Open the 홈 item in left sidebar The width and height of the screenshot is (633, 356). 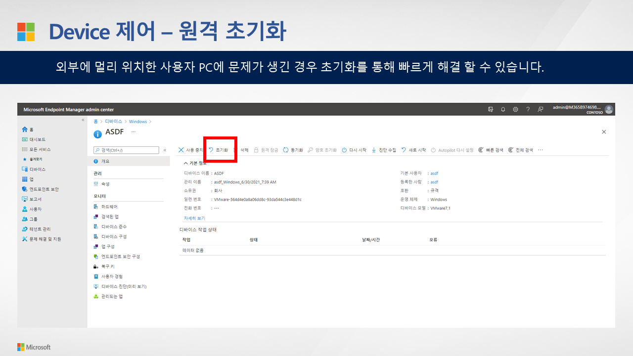pos(28,130)
